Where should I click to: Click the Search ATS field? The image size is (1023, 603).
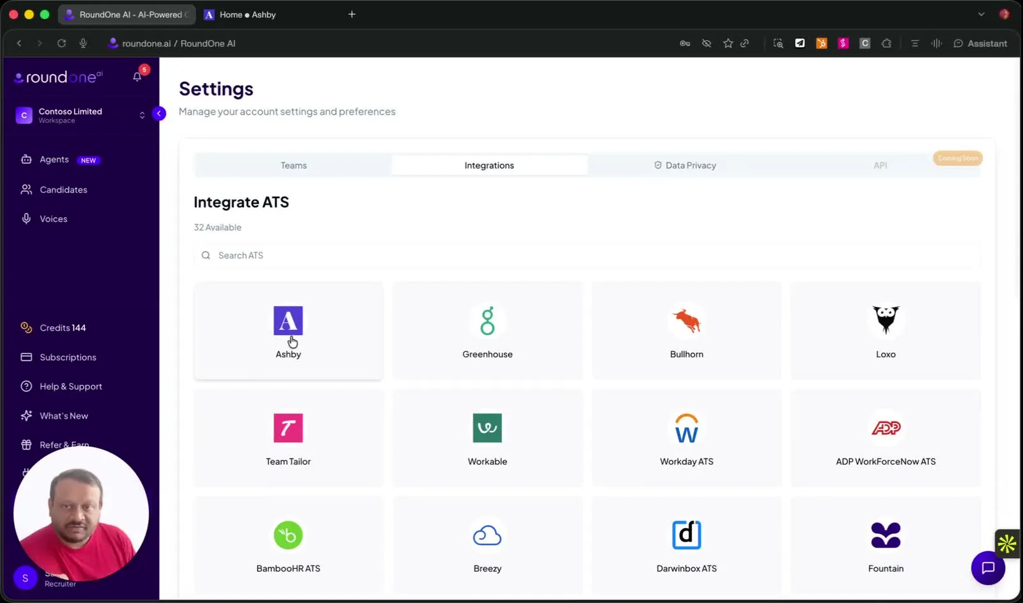tap(587, 255)
